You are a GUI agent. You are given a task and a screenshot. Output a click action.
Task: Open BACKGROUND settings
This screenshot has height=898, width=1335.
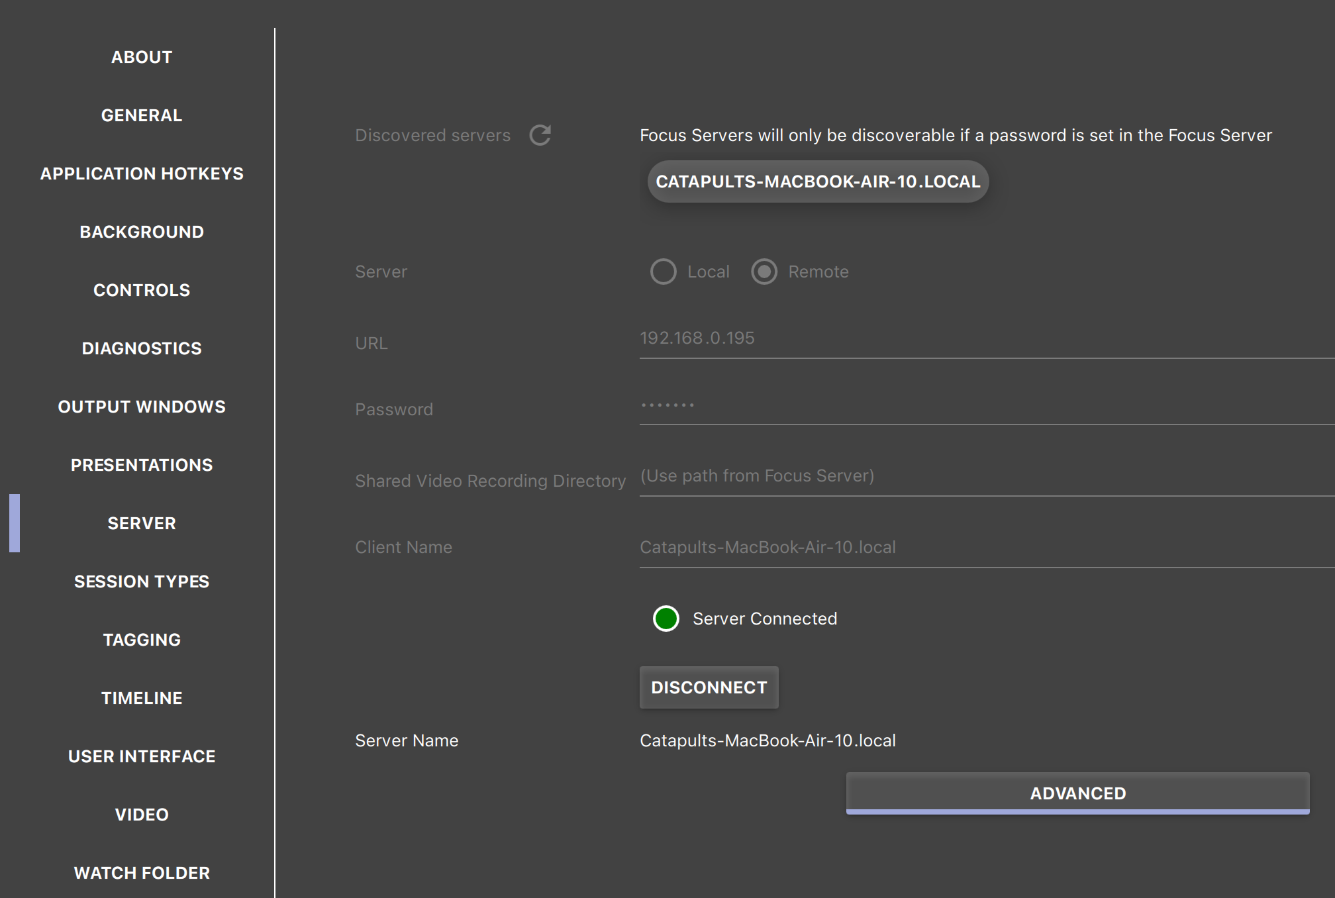pyautogui.click(x=141, y=232)
